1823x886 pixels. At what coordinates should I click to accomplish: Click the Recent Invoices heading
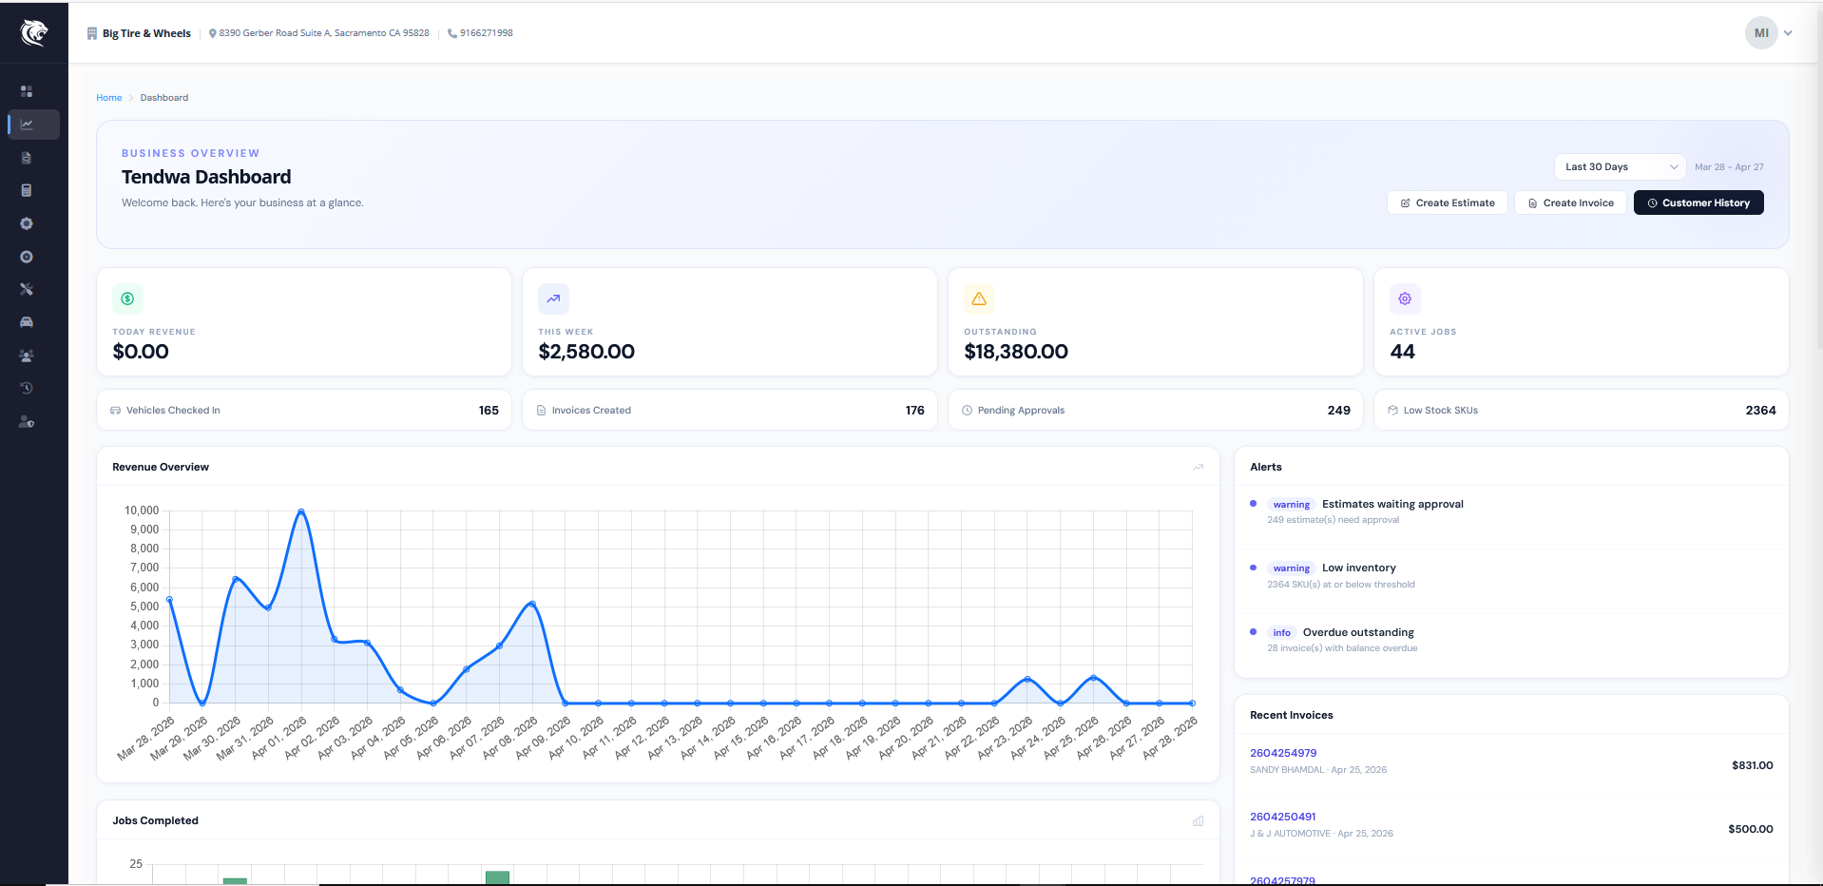1292,715
